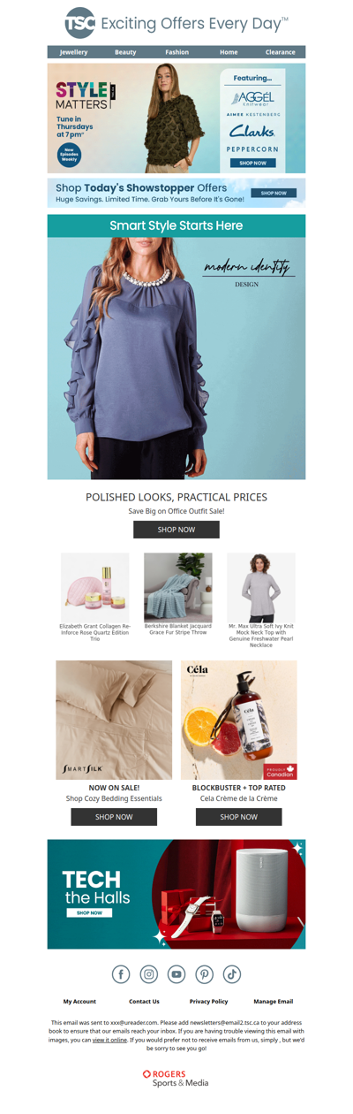
Task: Click Shop Now under Cozy Bedding Essentials
Action: pos(114,817)
